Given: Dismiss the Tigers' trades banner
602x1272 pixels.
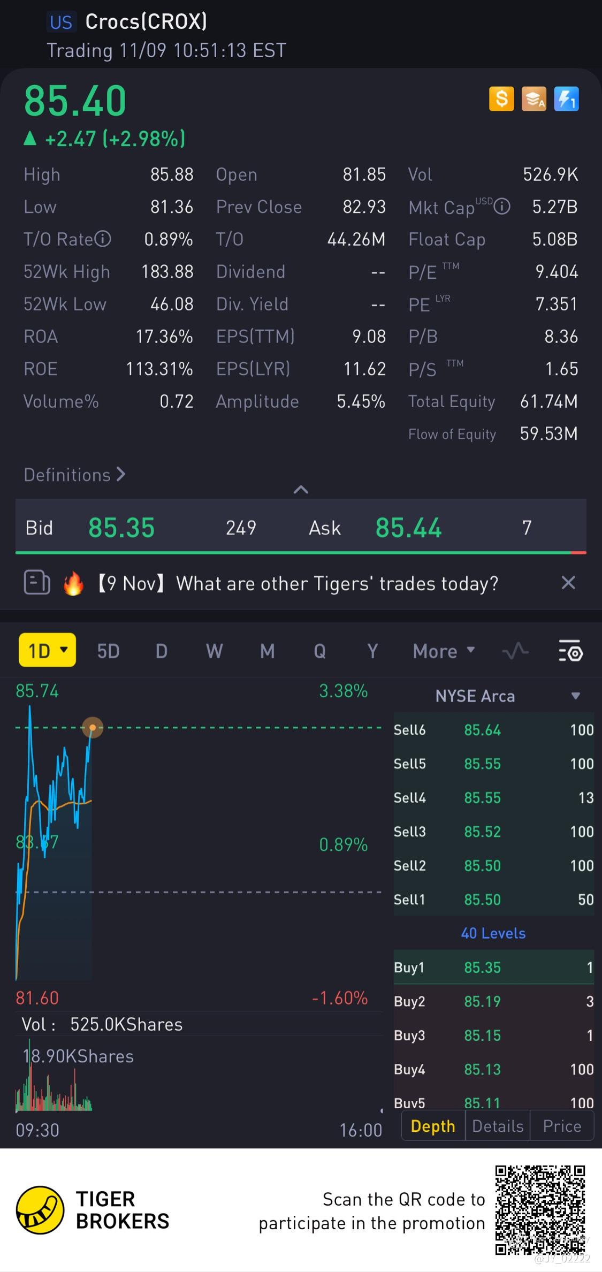Looking at the screenshot, I should tap(568, 583).
